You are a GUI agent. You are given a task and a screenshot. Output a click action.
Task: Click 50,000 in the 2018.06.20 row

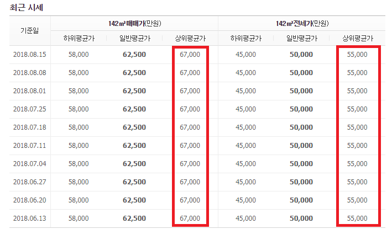point(301,200)
